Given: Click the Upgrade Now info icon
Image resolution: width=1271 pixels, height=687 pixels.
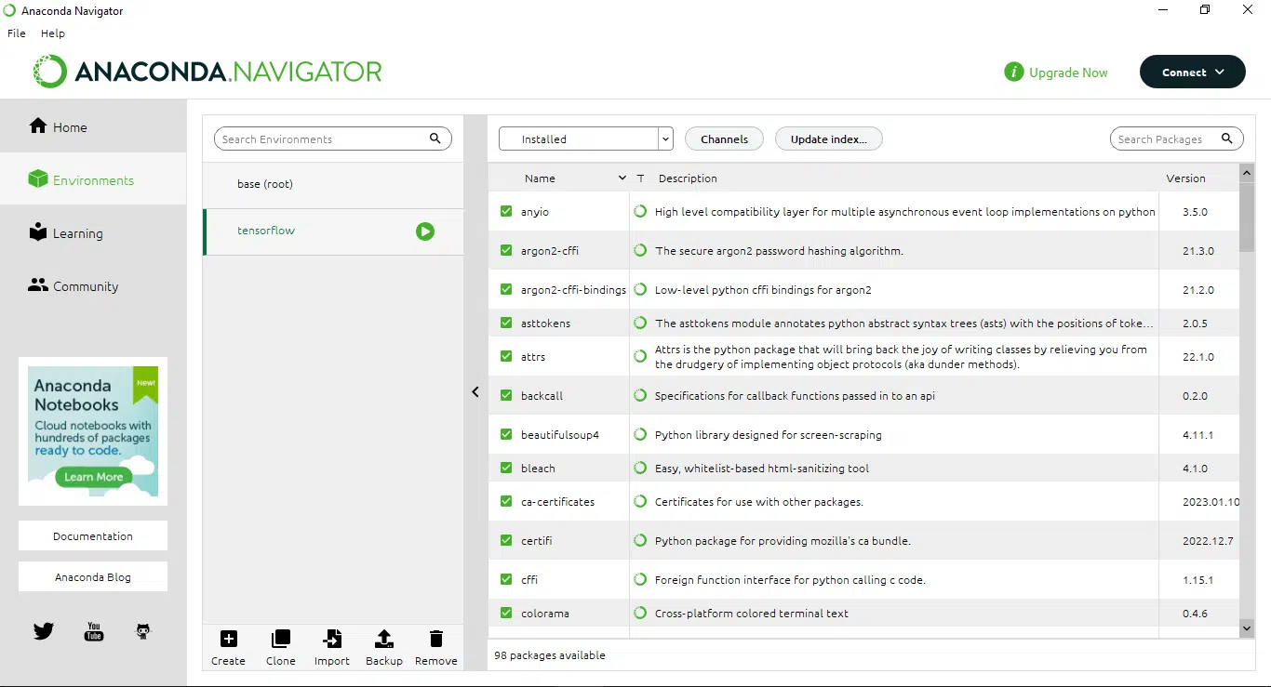Looking at the screenshot, I should [1013, 72].
